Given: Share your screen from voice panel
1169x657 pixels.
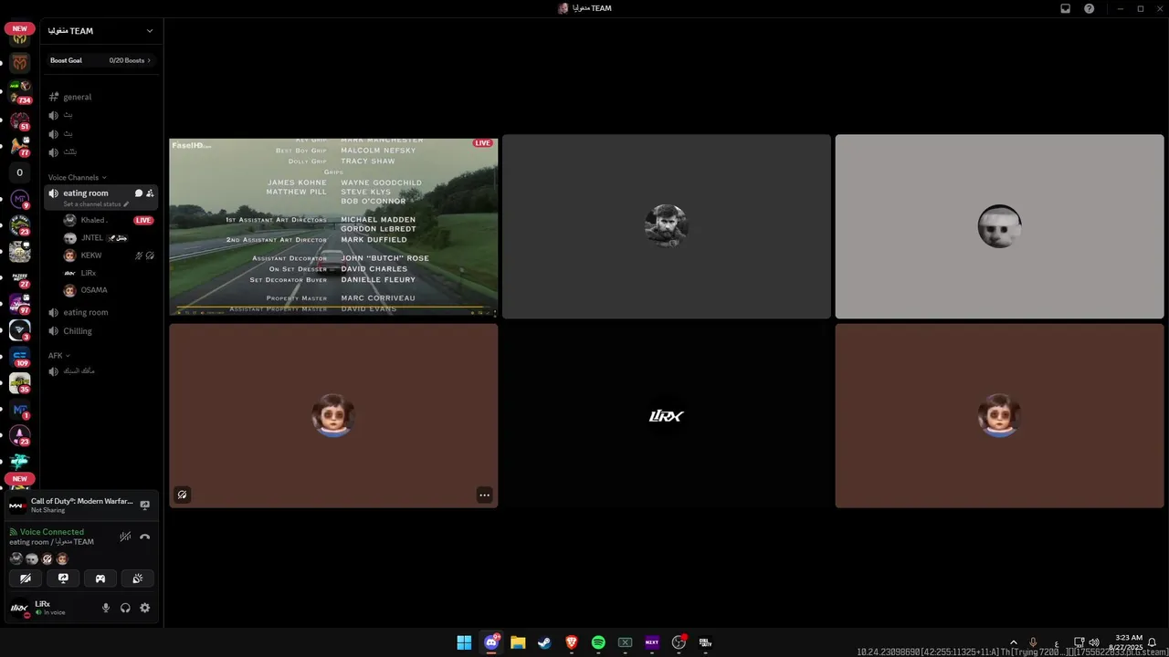Looking at the screenshot, I should click(63, 578).
